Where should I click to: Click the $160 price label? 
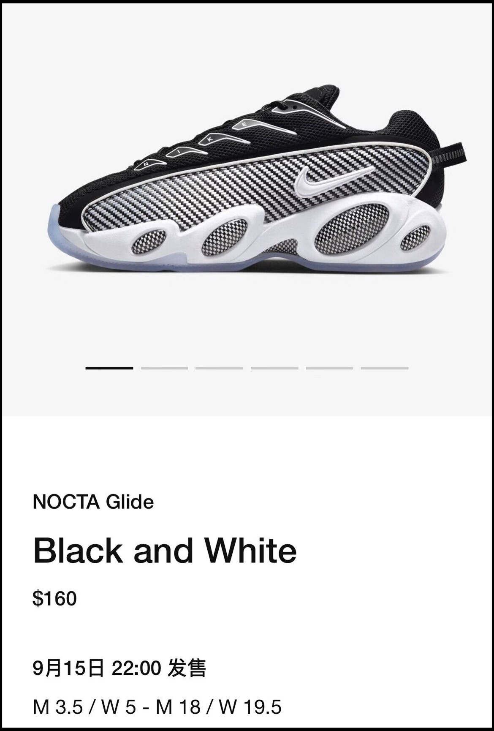(x=55, y=598)
